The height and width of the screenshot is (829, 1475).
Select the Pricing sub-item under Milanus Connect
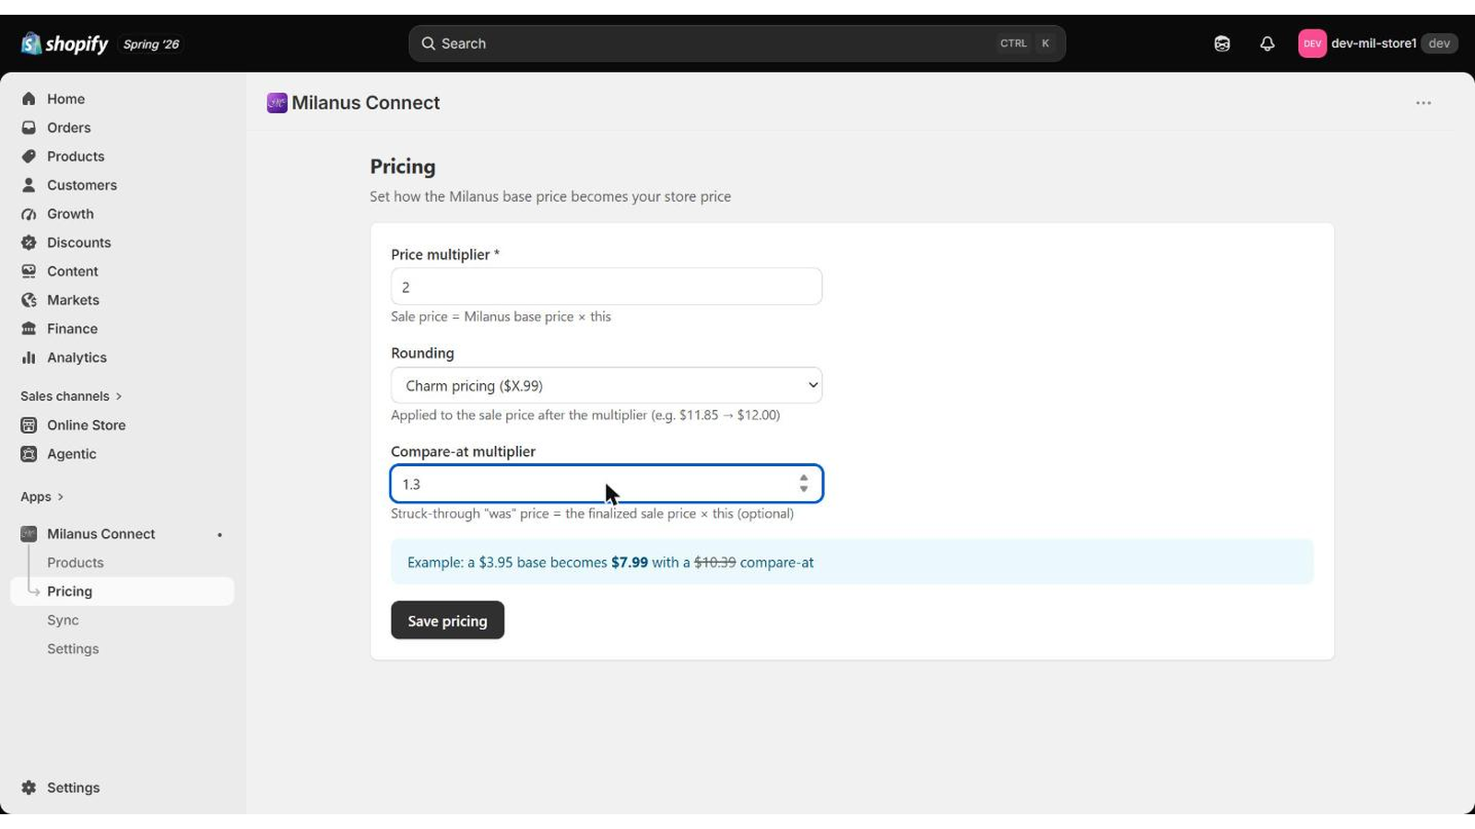click(122, 591)
